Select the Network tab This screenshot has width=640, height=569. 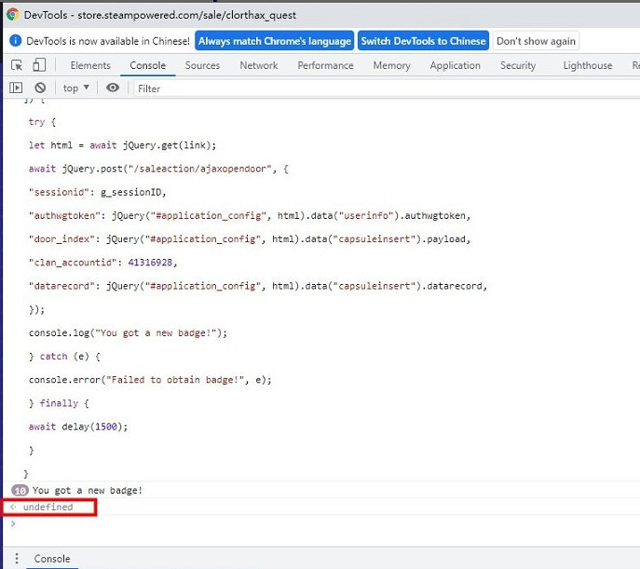(x=258, y=65)
